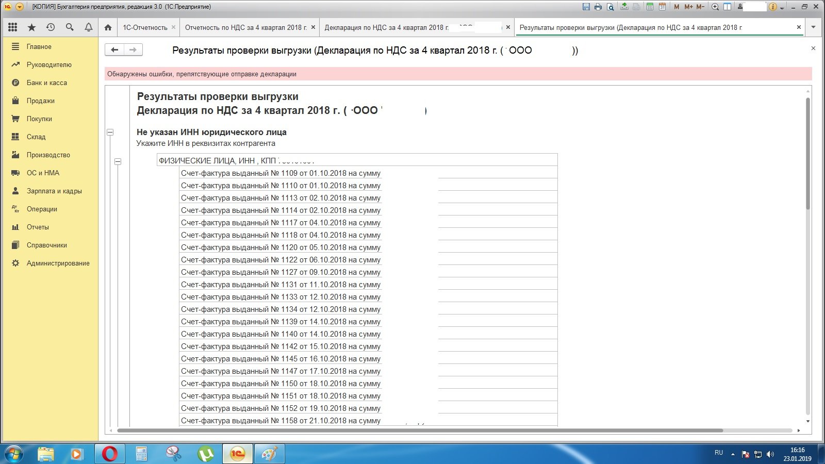The width and height of the screenshot is (825, 464).
Task: Open Snipping Tool from the taskbar
Action: click(174, 454)
